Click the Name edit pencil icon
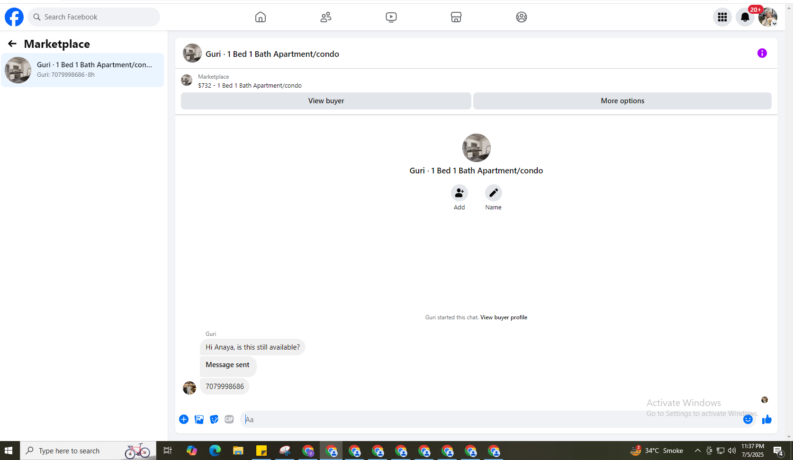This screenshot has width=793, height=460. 494,193
